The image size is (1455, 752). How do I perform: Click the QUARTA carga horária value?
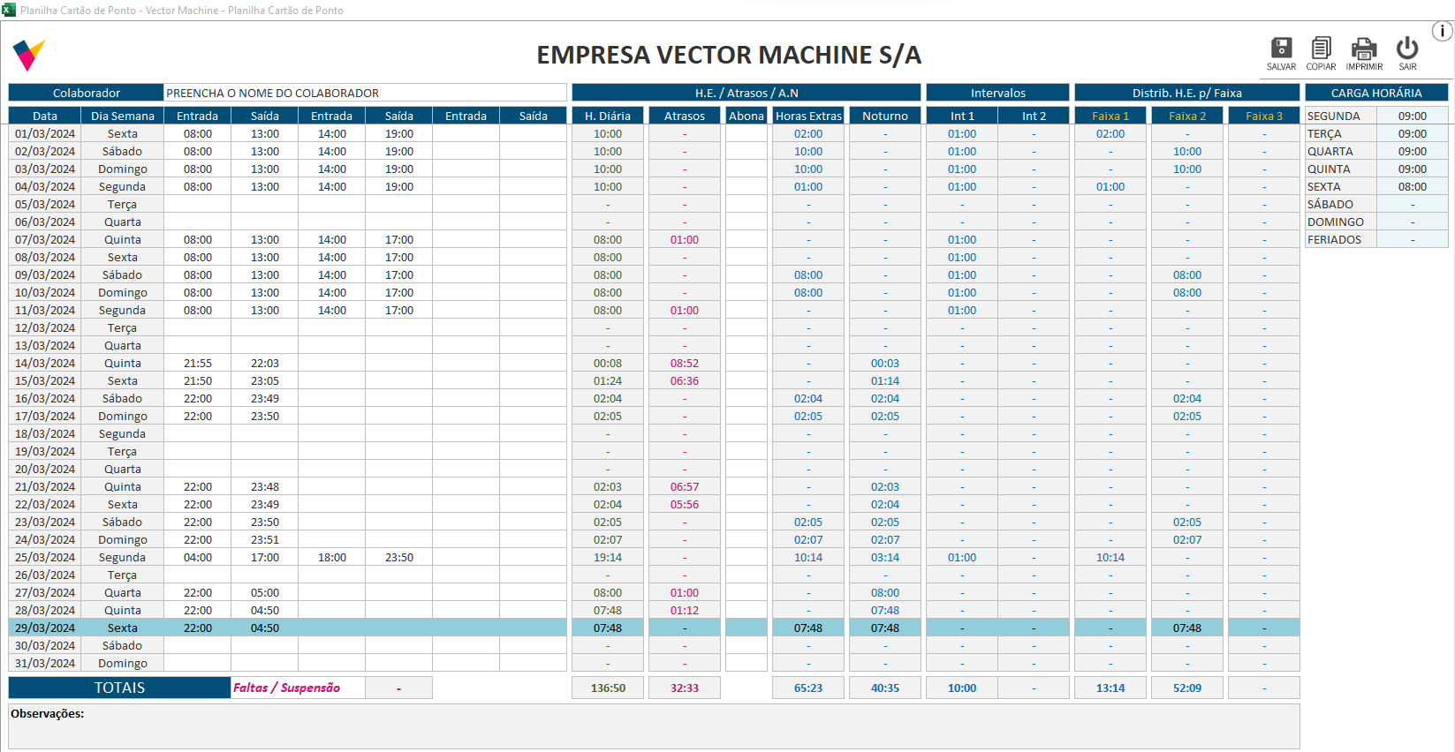click(1412, 151)
